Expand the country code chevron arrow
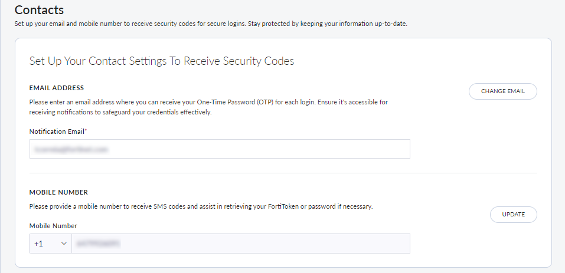The height and width of the screenshot is (273, 565). point(64,244)
